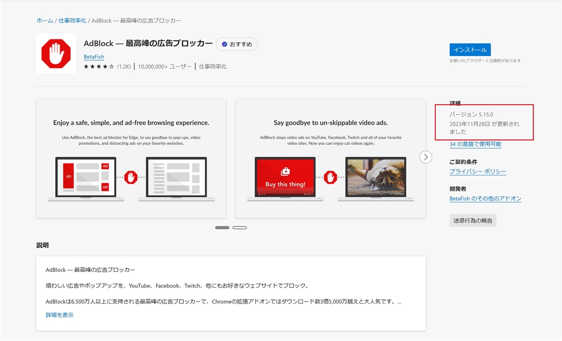
Task: Open the un-skippable video ads screenshot
Action: tap(330, 158)
